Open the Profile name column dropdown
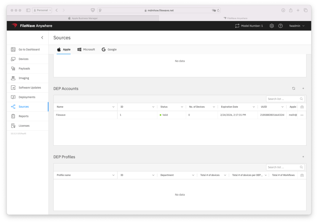This screenshot has width=318, height=223. click(x=113, y=175)
